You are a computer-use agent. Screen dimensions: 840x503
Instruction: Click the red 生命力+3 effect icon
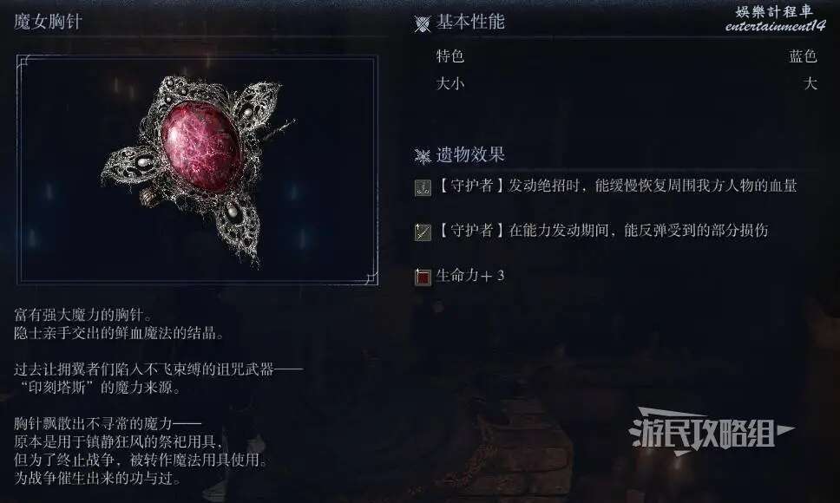pos(423,277)
